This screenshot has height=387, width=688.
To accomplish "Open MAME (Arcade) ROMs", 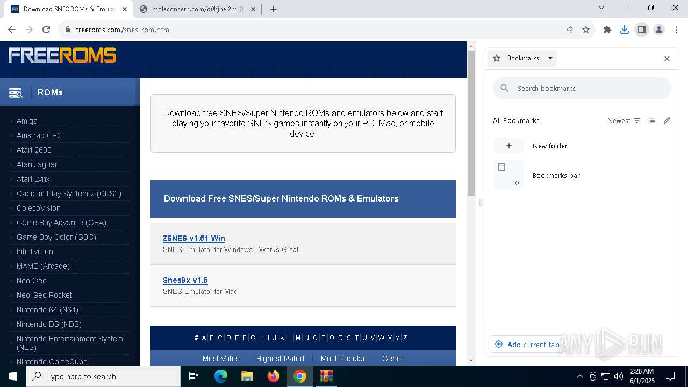I will [43, 266].
